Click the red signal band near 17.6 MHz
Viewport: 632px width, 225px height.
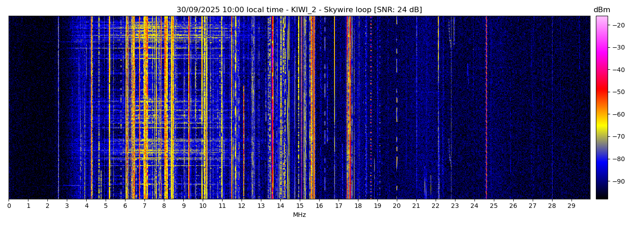[x=349, y=108]
